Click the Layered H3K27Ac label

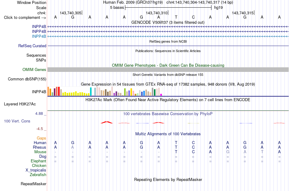20,104
